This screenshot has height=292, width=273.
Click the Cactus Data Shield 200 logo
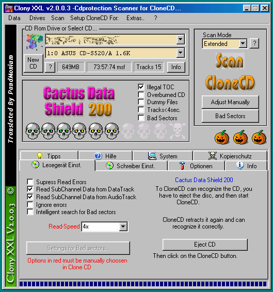pyautogui.click(x=79, y=101)
